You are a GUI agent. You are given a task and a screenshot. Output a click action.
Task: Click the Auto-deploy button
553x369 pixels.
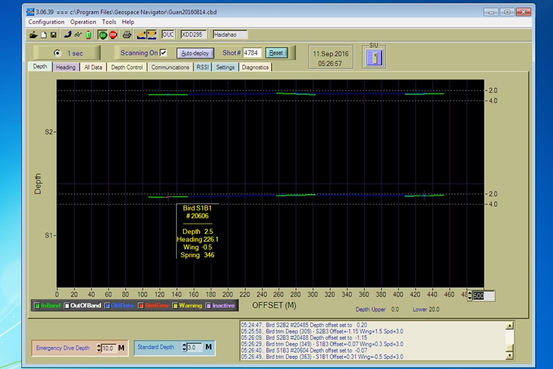pyautogui.click(x=194, y=53)
